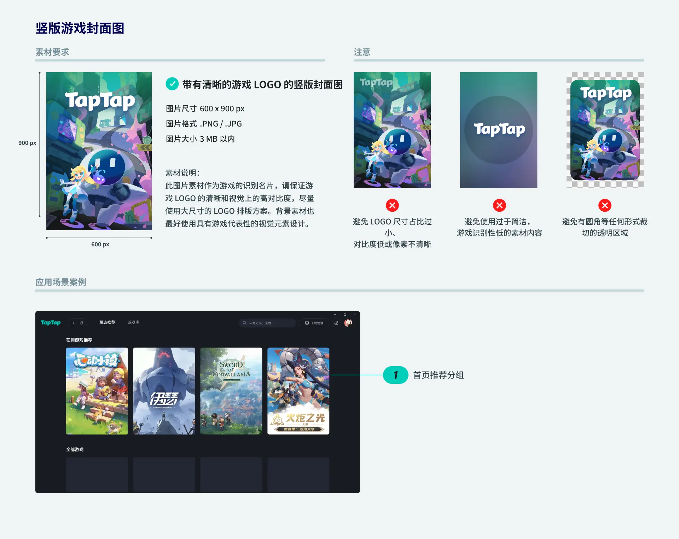Click the search field showing 火炬之光：无限
679x539 pixels.
click(269, 323)
